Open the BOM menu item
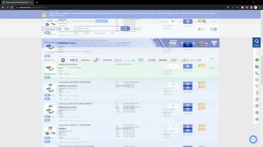 (76, 33)
